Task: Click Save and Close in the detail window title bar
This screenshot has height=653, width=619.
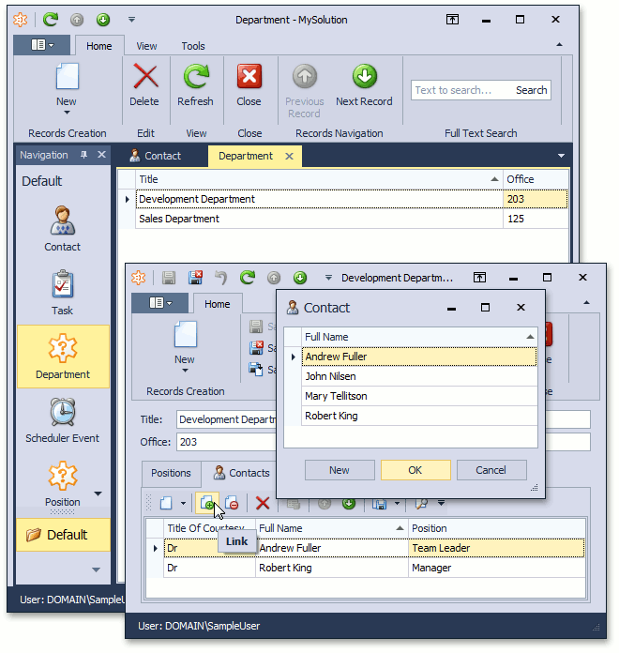Action: 195,278
